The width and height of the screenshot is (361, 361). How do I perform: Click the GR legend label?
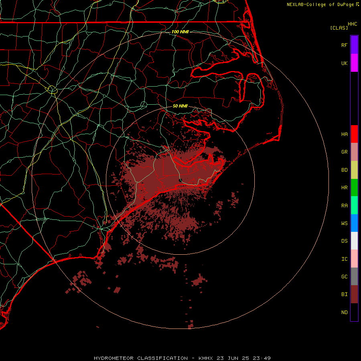pos(344,152)
